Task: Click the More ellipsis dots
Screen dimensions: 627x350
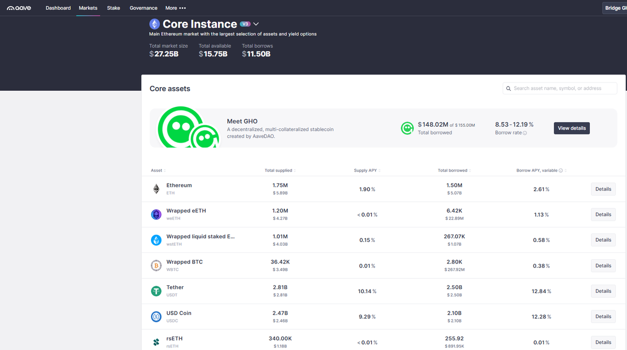Action: coord(182,8)
